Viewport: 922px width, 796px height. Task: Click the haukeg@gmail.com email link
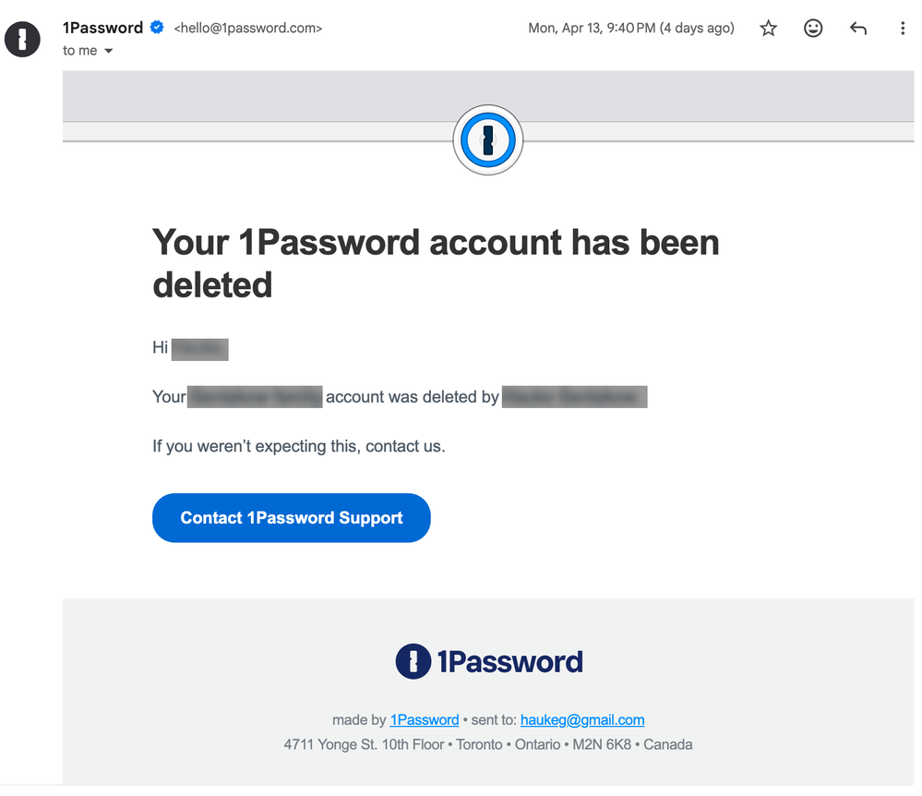(582, 720)
